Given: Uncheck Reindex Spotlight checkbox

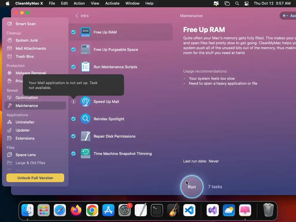Looking at the screenshot, I should 73,119.
